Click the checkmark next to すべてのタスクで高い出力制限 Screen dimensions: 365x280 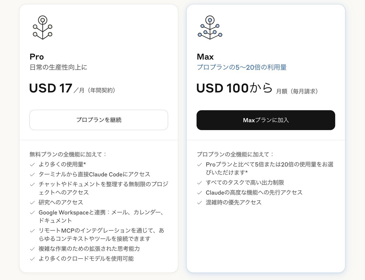pyautogui.click(x=200, y=183)
